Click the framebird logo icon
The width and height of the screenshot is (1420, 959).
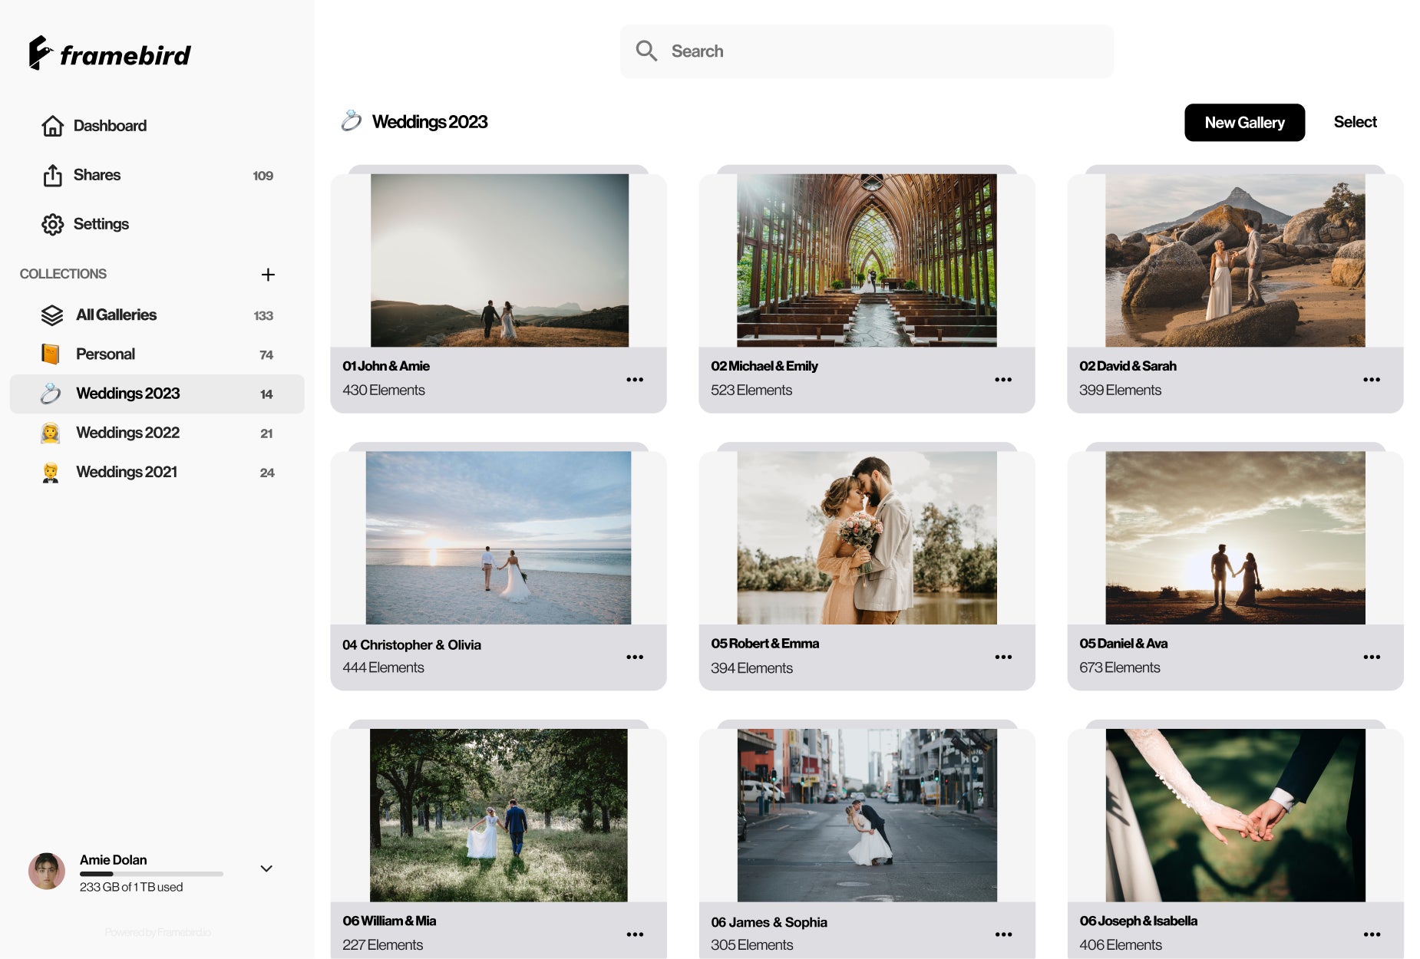point(40,53)
